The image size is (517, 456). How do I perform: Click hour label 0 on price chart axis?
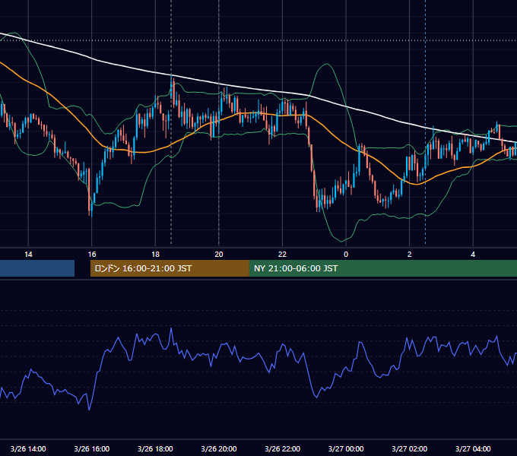(346, 255)
